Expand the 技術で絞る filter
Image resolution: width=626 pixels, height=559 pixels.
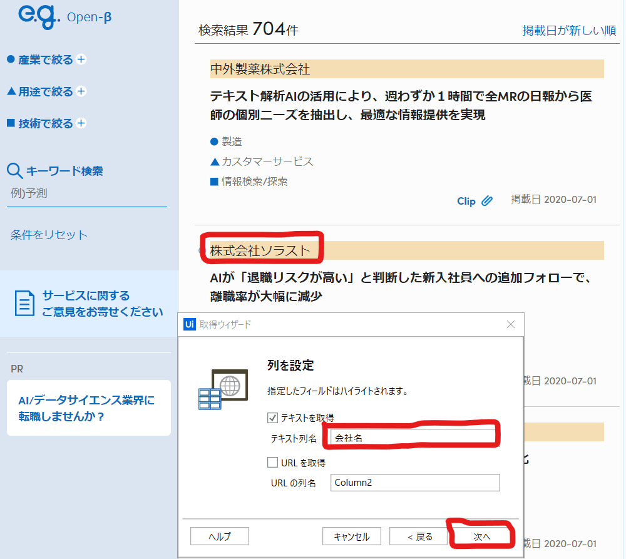point(81,123)
